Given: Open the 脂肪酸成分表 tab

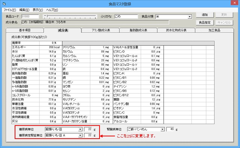Looking at the screenshot, I should 138,30.
